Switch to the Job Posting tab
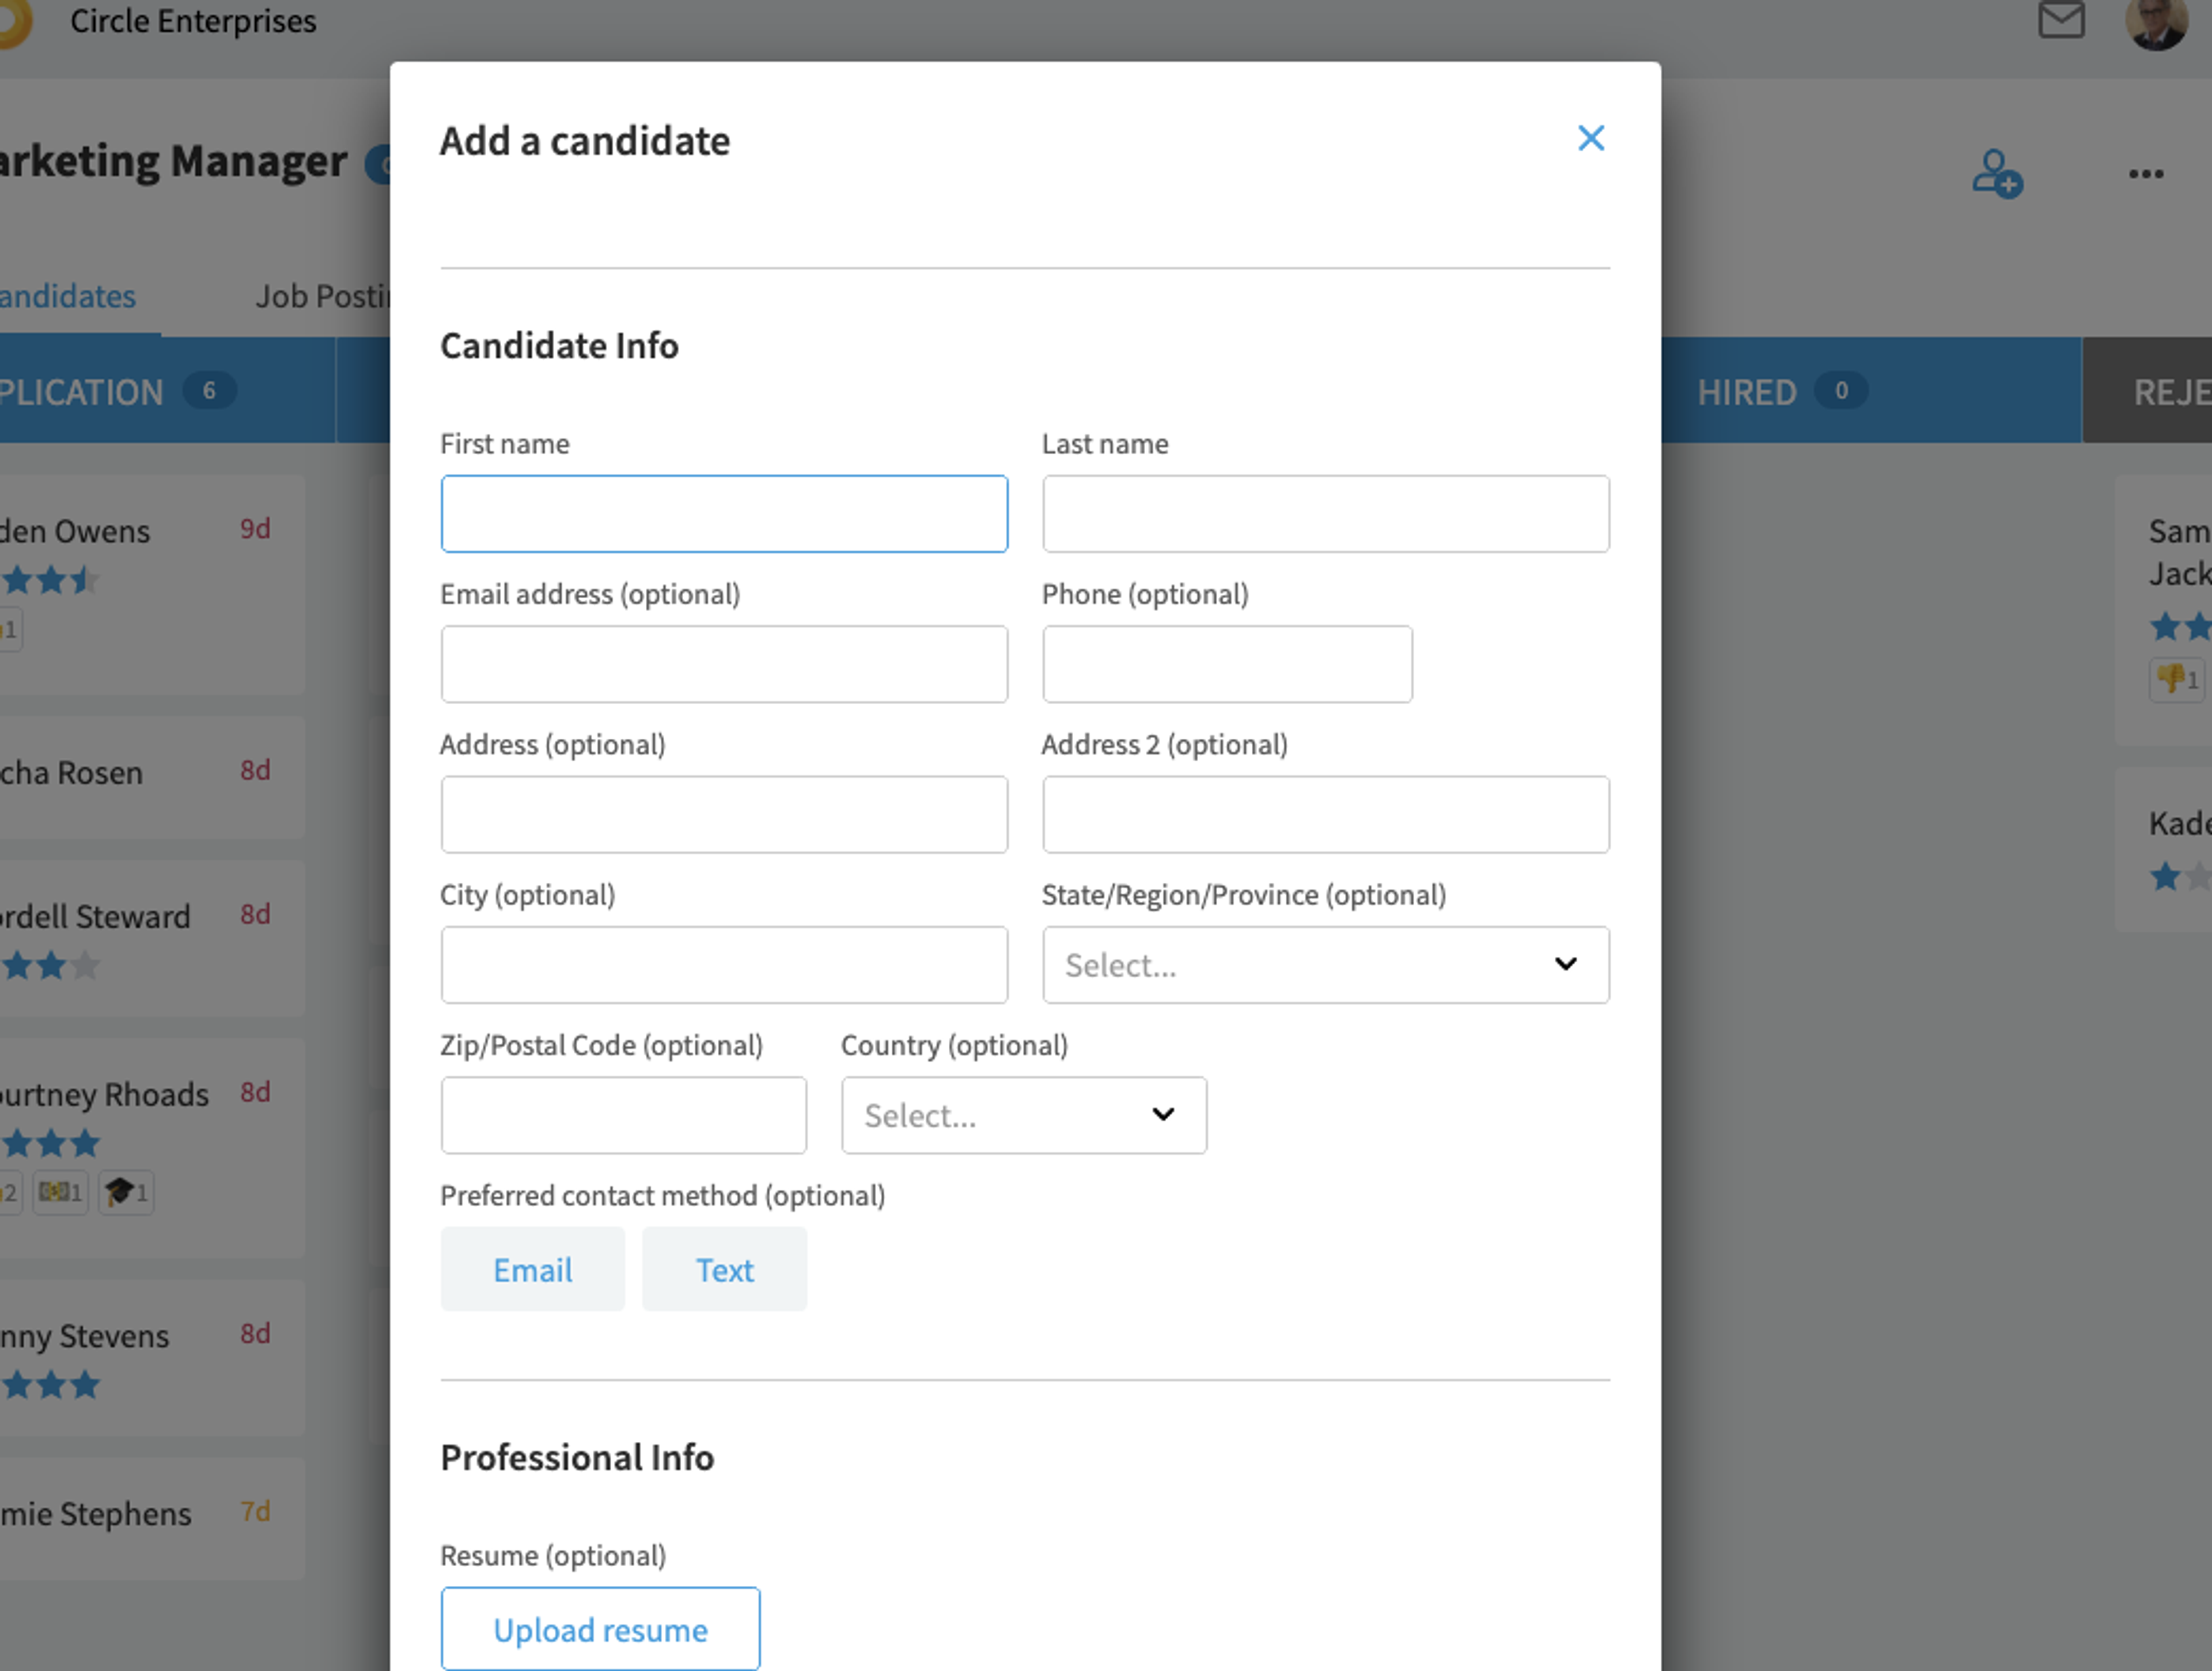2212x1671 pixels. tap(322, 296)
